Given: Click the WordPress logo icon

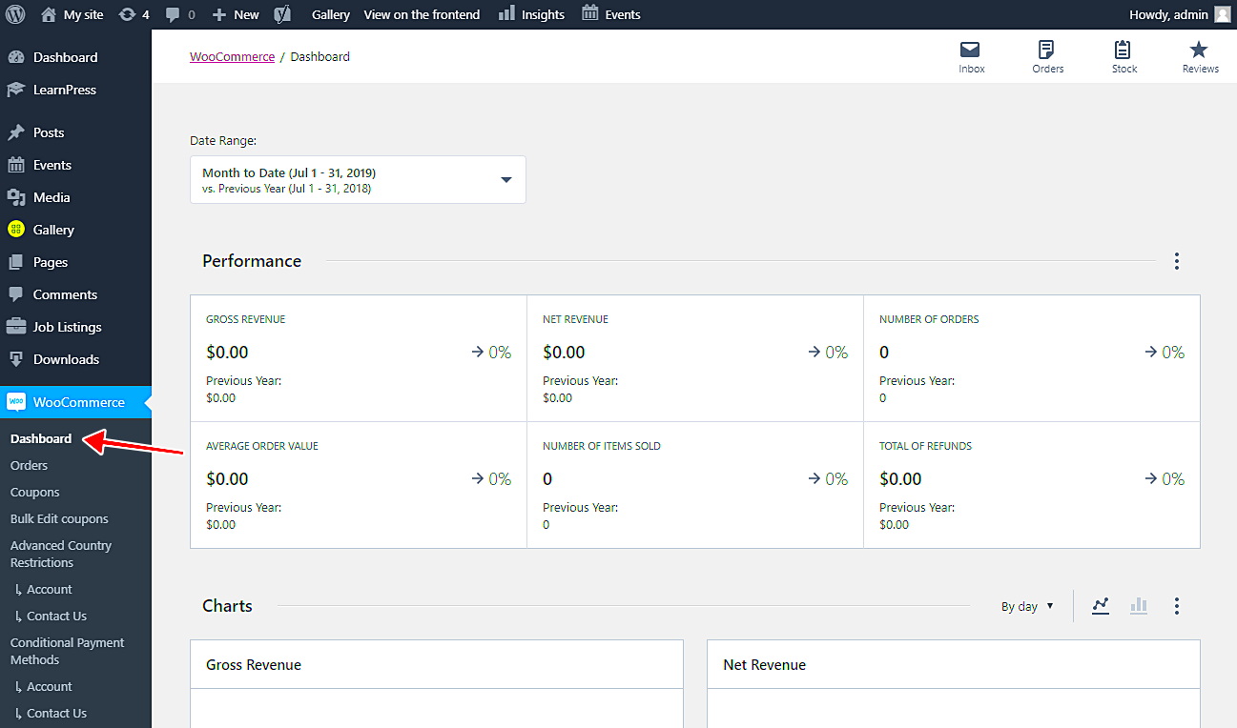Looking at the screenshot, I should 15,14.
